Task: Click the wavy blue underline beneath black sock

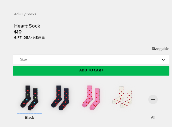Action: coord(29,113)
